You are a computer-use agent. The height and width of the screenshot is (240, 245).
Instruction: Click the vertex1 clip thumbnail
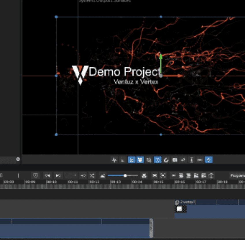(180, 209)
